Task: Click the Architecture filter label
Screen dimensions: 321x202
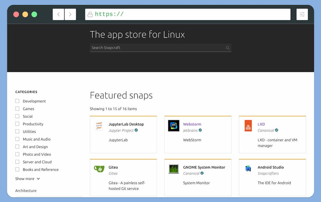Action: pyautogui.click(x=26, y=191)
